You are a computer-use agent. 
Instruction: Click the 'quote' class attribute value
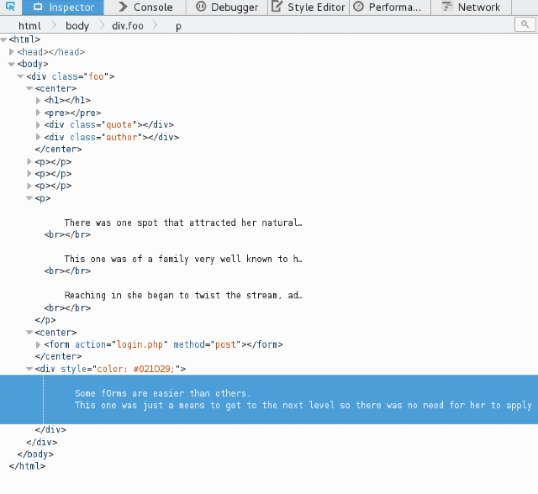click(119, 125)
